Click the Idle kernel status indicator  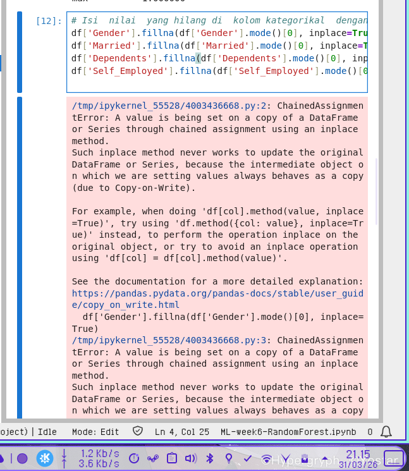click(47, 432)
